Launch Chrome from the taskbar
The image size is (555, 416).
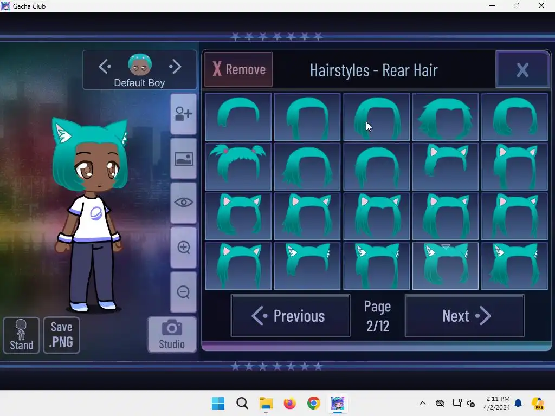[314, 403]
